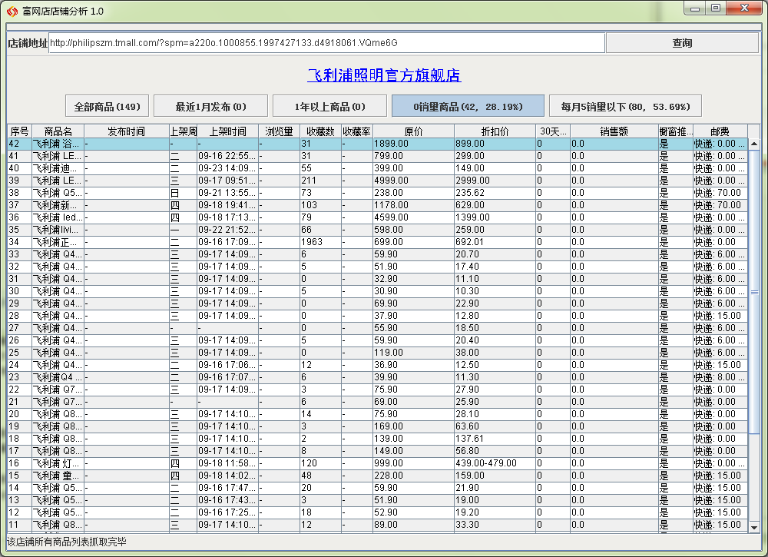Viewport: 768px width, 557px height.
Task: Select the 0销量商品 filter button
Action: 468,106
